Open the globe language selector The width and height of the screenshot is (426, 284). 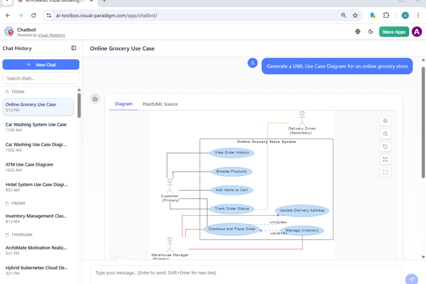click(358, 32)
